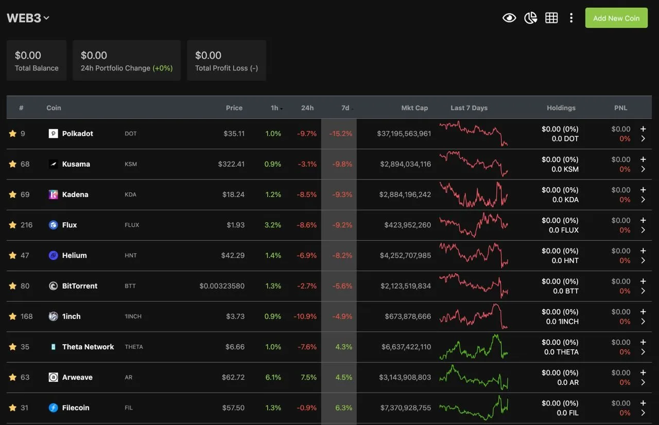Click the Add New Coin button
This screenshot has height=425, width=659.
[616, 18]
